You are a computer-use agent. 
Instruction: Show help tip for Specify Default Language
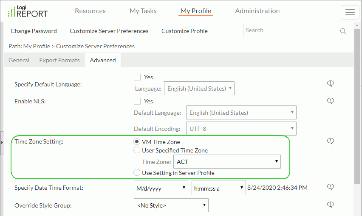click(x=331, y=83)
